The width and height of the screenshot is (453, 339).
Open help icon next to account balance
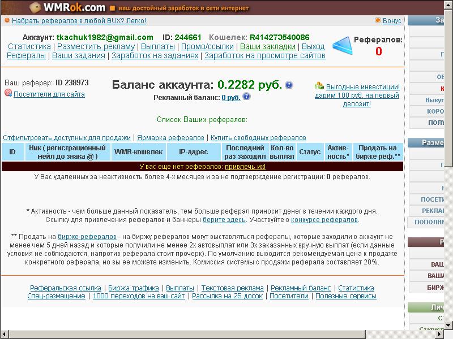[289, 85]
